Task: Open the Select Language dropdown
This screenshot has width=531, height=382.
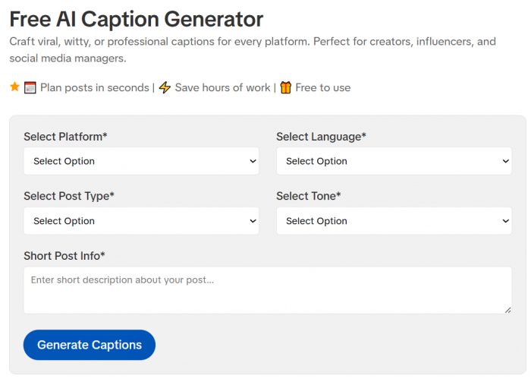Action: coord(394,161)
